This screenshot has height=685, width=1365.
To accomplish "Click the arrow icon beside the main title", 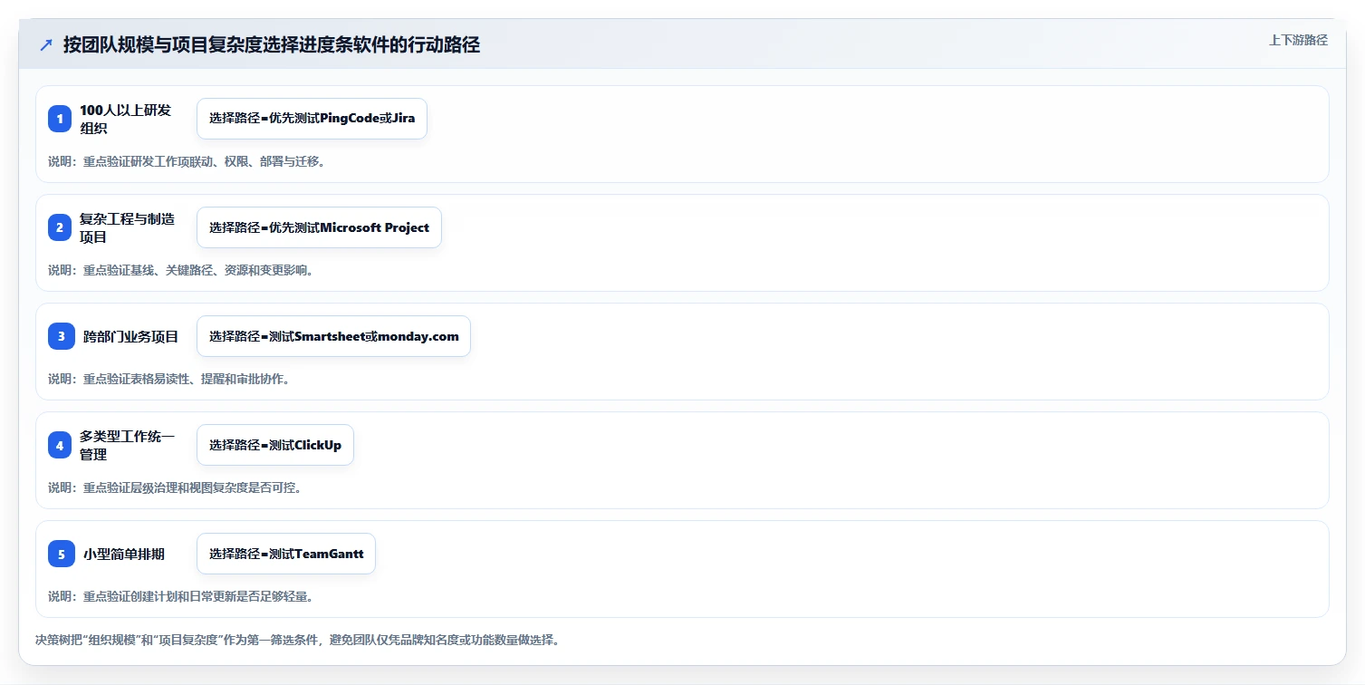I will pyautogui.click(x=46, y=45).
